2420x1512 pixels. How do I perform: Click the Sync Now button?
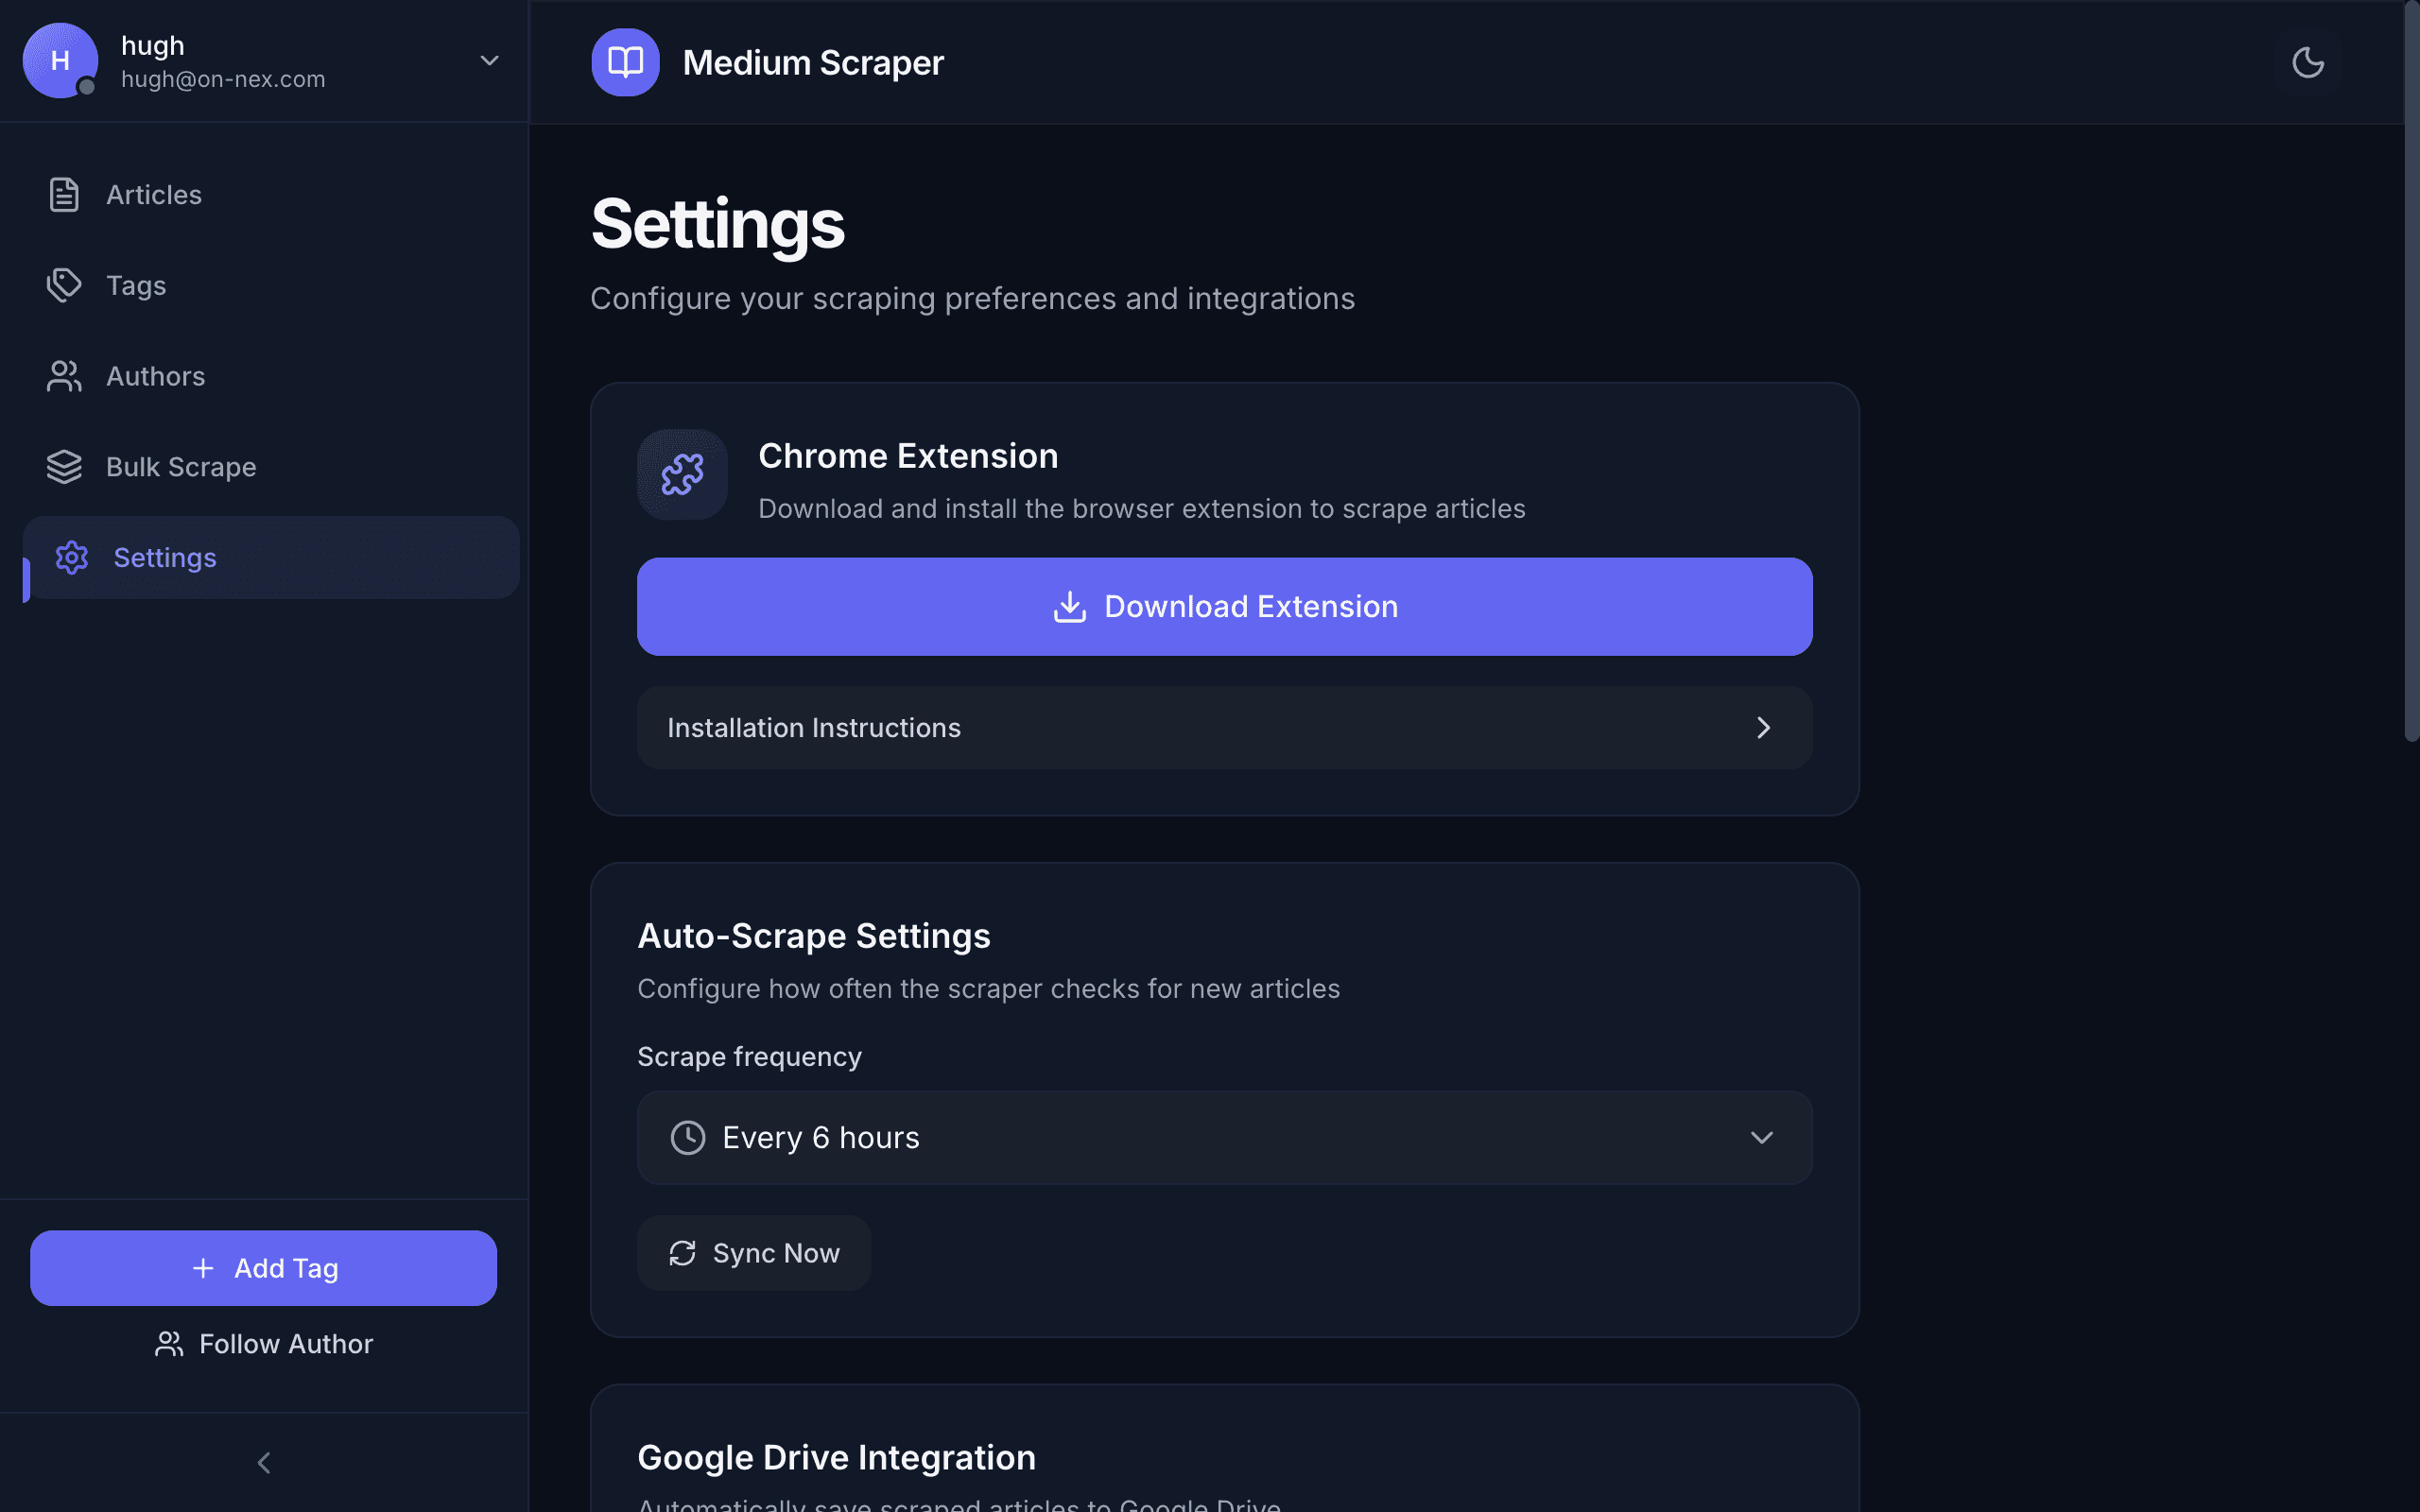coord(754,1253)
